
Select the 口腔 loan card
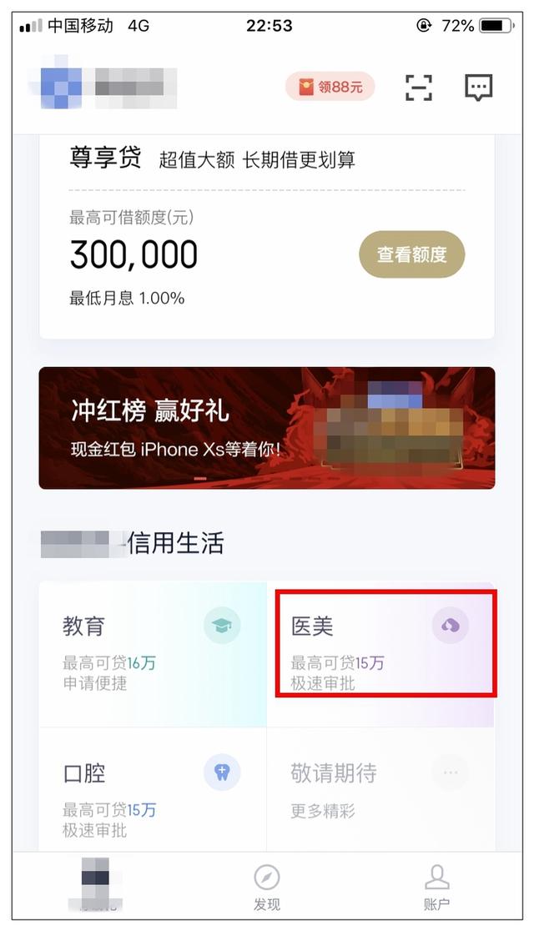point(153,790)
